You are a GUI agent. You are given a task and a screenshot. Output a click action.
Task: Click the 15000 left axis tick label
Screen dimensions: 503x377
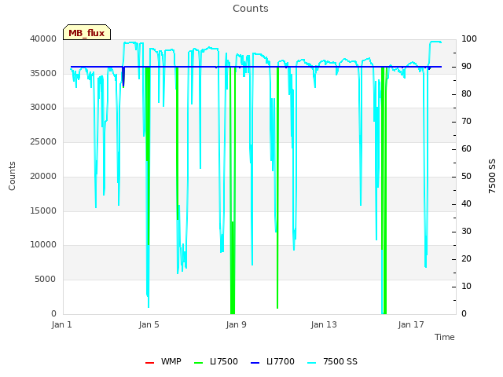point(43,210)
